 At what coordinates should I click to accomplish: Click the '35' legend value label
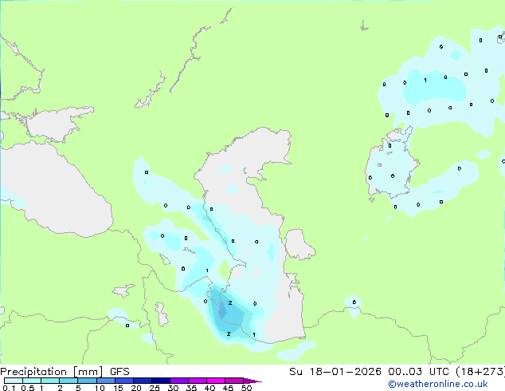click(x=191, y=388)
